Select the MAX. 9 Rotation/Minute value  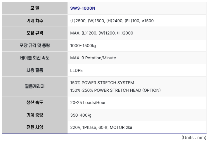(93, 58)
